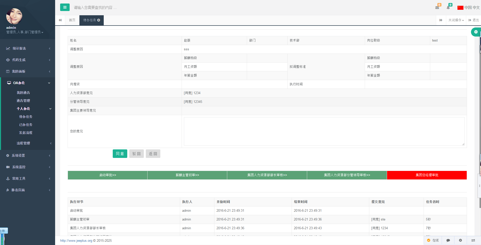
Task: Open the green theme settings gear
Action: (476, 32)
